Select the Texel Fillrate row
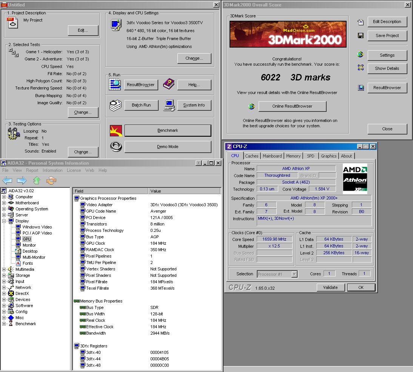The width and height of the screenshot is (413, 372). (x=147, y=288)
